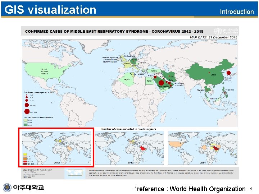Click the 2013 light yellow-green legend swatch
This screenshot has width=259, height=194.
click(x=26, y=120)
